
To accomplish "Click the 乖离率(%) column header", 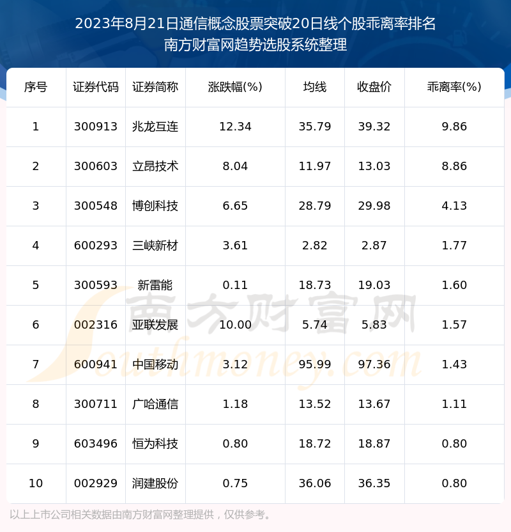I will click(x=454, y=87).
